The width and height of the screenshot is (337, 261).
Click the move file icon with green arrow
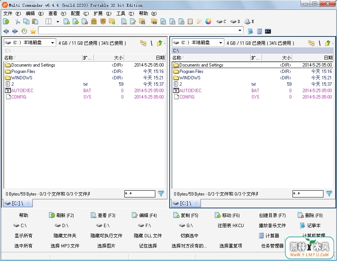76,21
